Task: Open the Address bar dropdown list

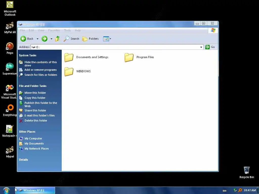Action: [x=201, y=47]
